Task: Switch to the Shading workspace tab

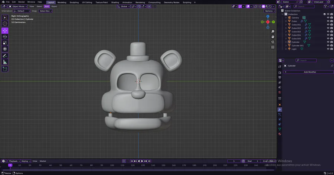Action: (115, 2)
